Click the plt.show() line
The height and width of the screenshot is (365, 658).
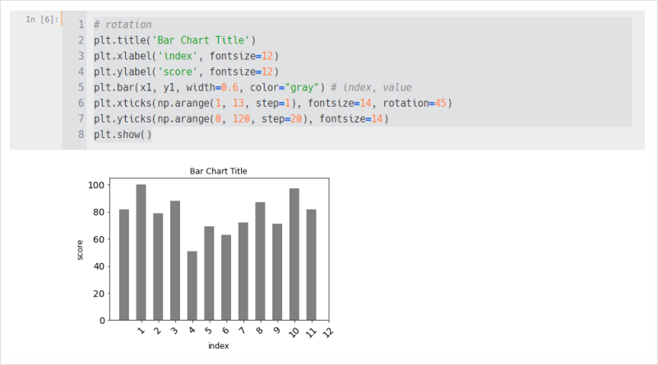[x=123, y=135]
